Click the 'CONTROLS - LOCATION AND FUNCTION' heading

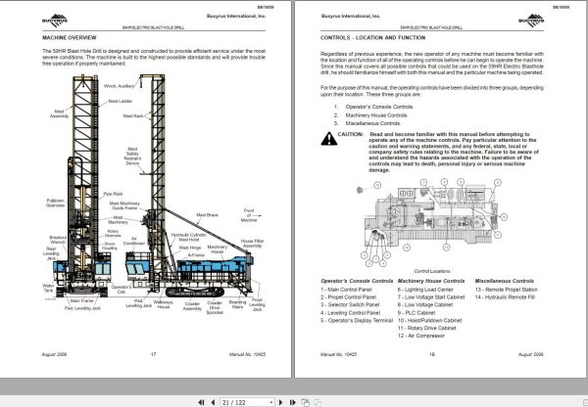(372, 38)
